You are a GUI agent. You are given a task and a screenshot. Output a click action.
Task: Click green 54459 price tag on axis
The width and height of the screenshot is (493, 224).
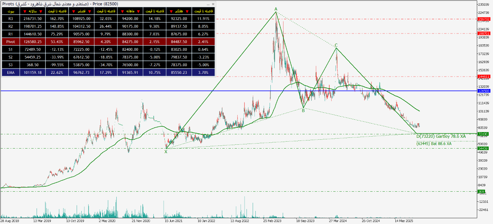point(483,148)
